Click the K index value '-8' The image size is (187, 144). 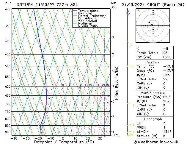pyautogui.click(x=166, y=49)
